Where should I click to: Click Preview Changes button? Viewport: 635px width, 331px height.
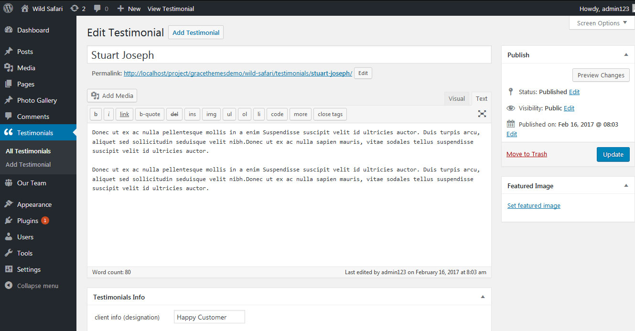coord(601,75)
